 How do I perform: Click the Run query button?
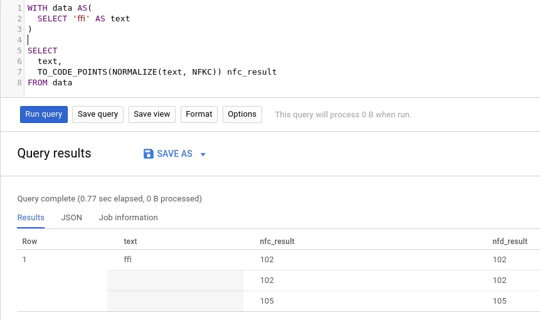point(43,114)
